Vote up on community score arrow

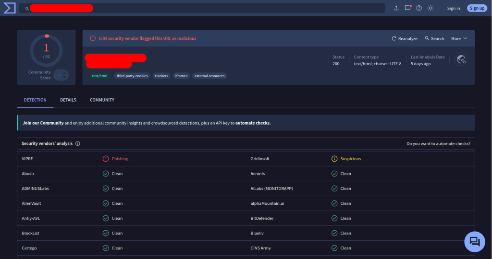(64, 73)
